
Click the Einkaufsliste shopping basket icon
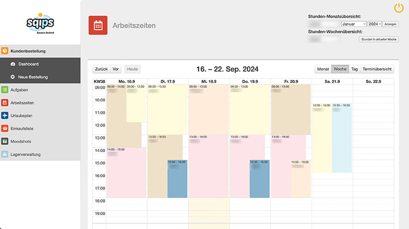(x=5, y=129)
